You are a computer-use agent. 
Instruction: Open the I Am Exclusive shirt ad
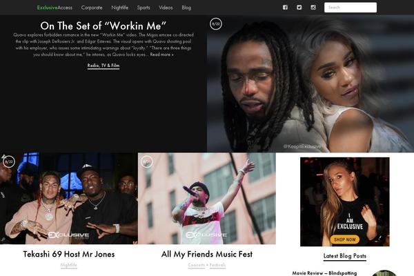coord(344,201)
